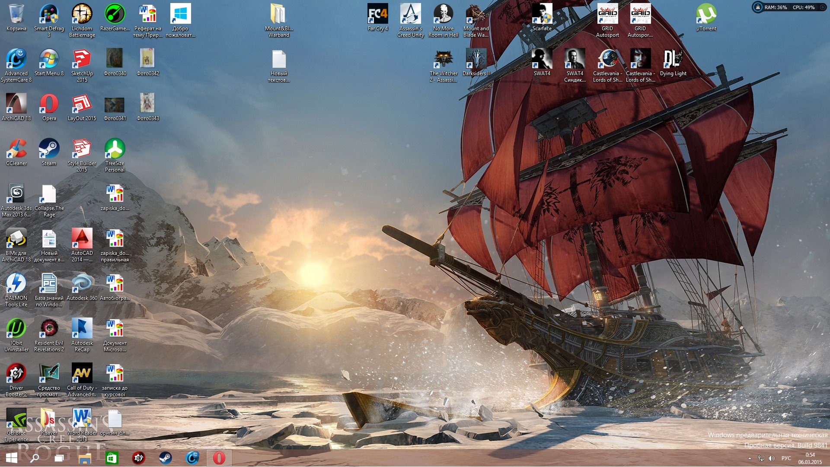The image size is (830, 467).
Task: Launch RazerGame Booster shortcut
Action: (x=115, y=17)
